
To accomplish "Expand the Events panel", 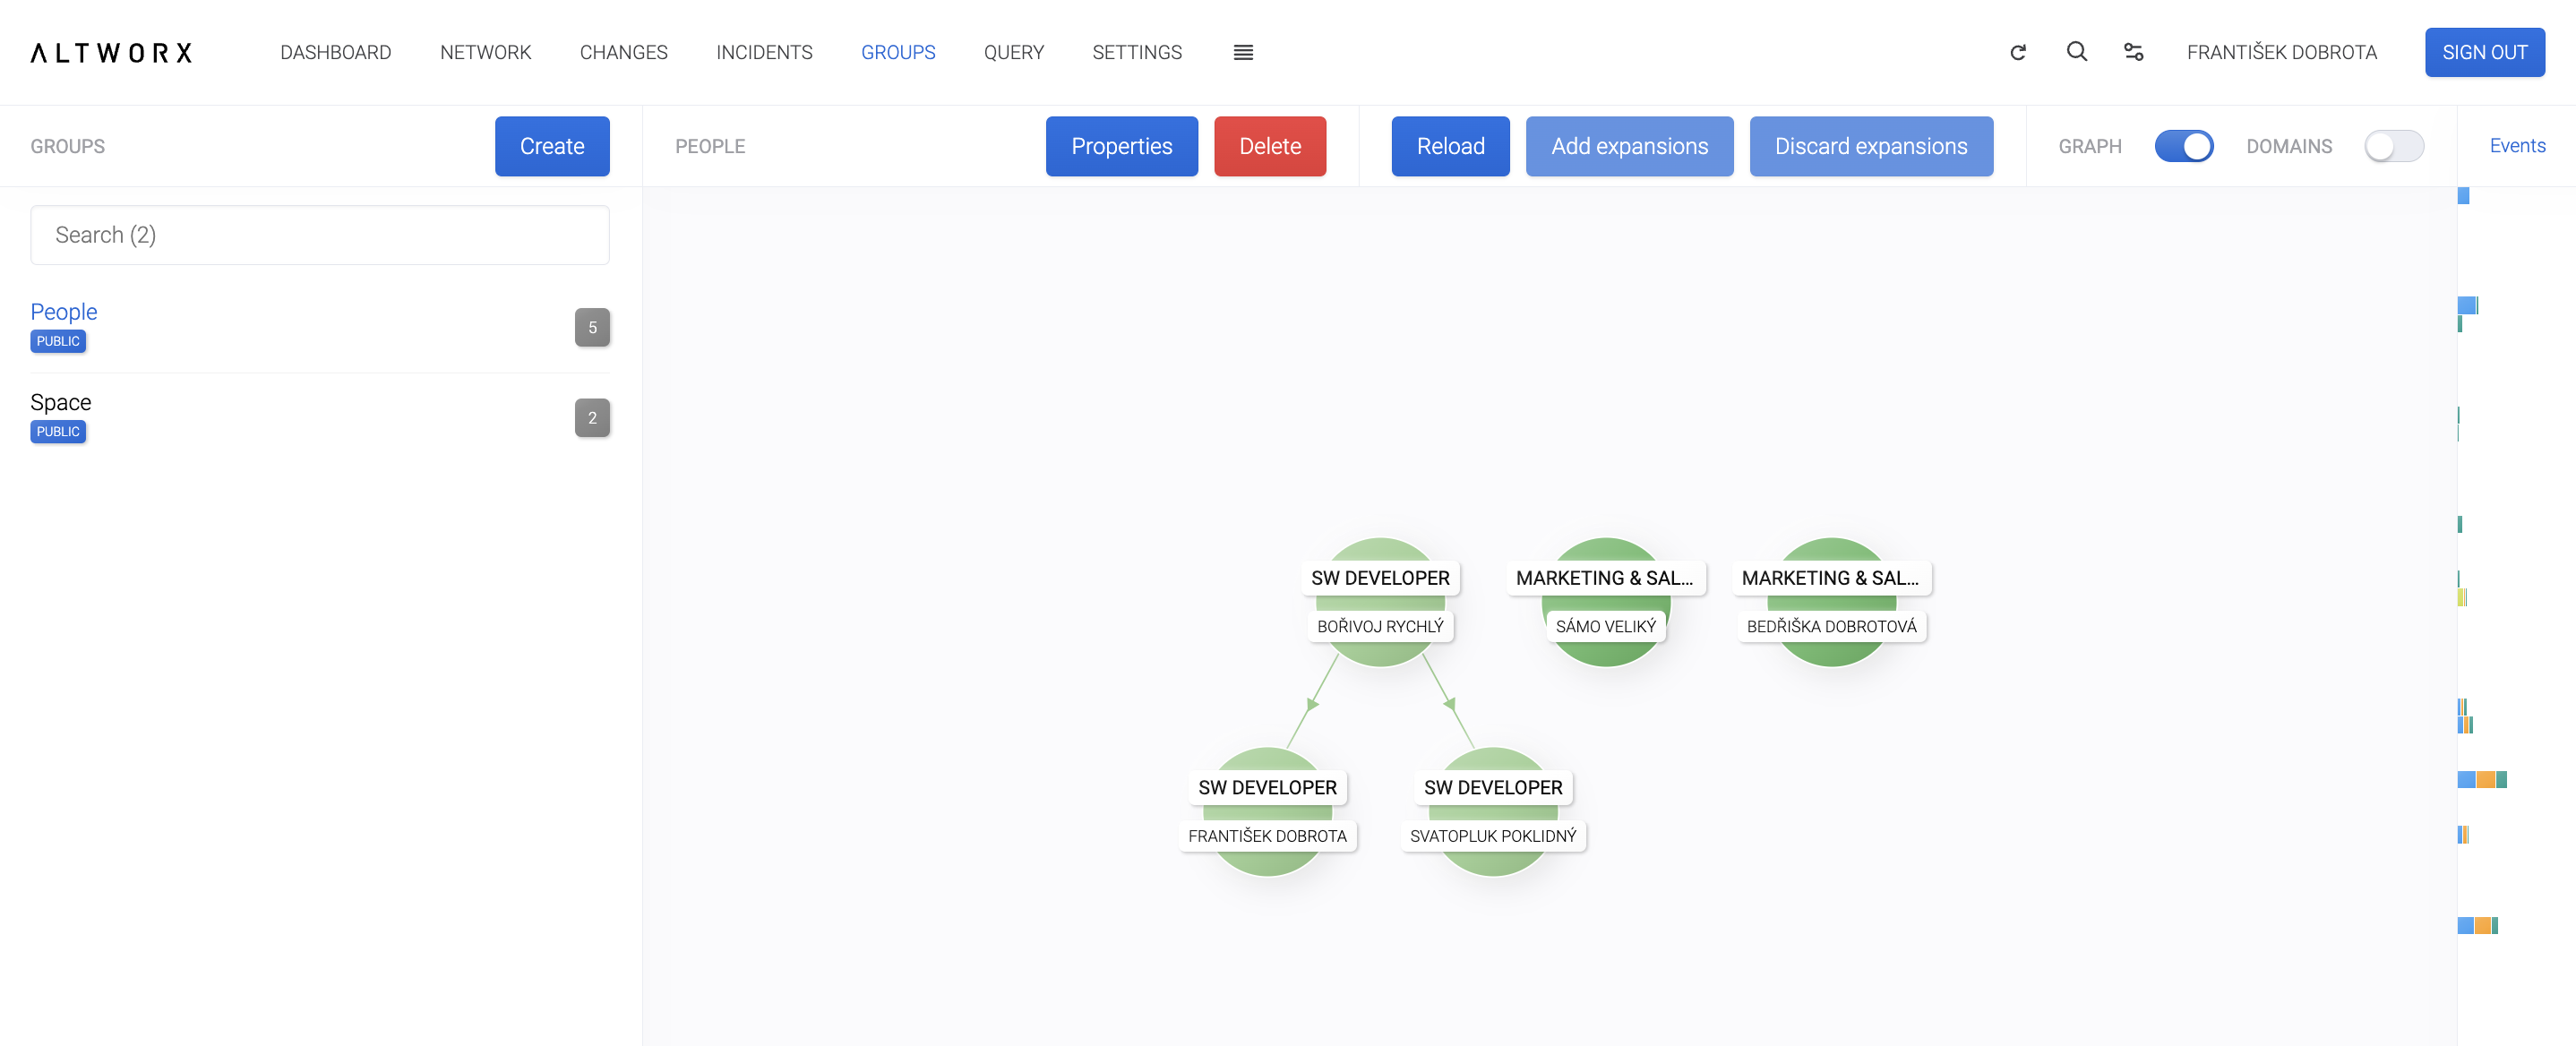I will coord(2516,146).
